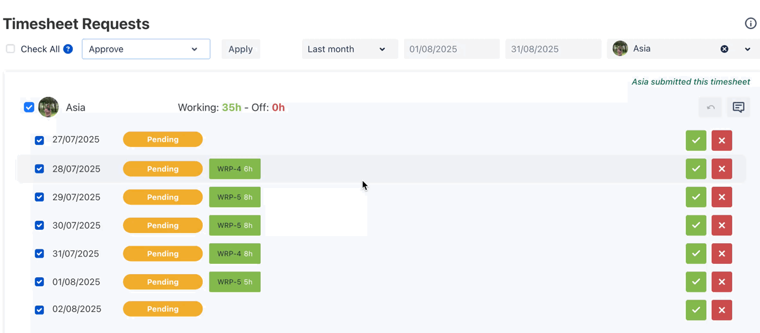Click the end date field 31/08/2025

click(552, 49)
